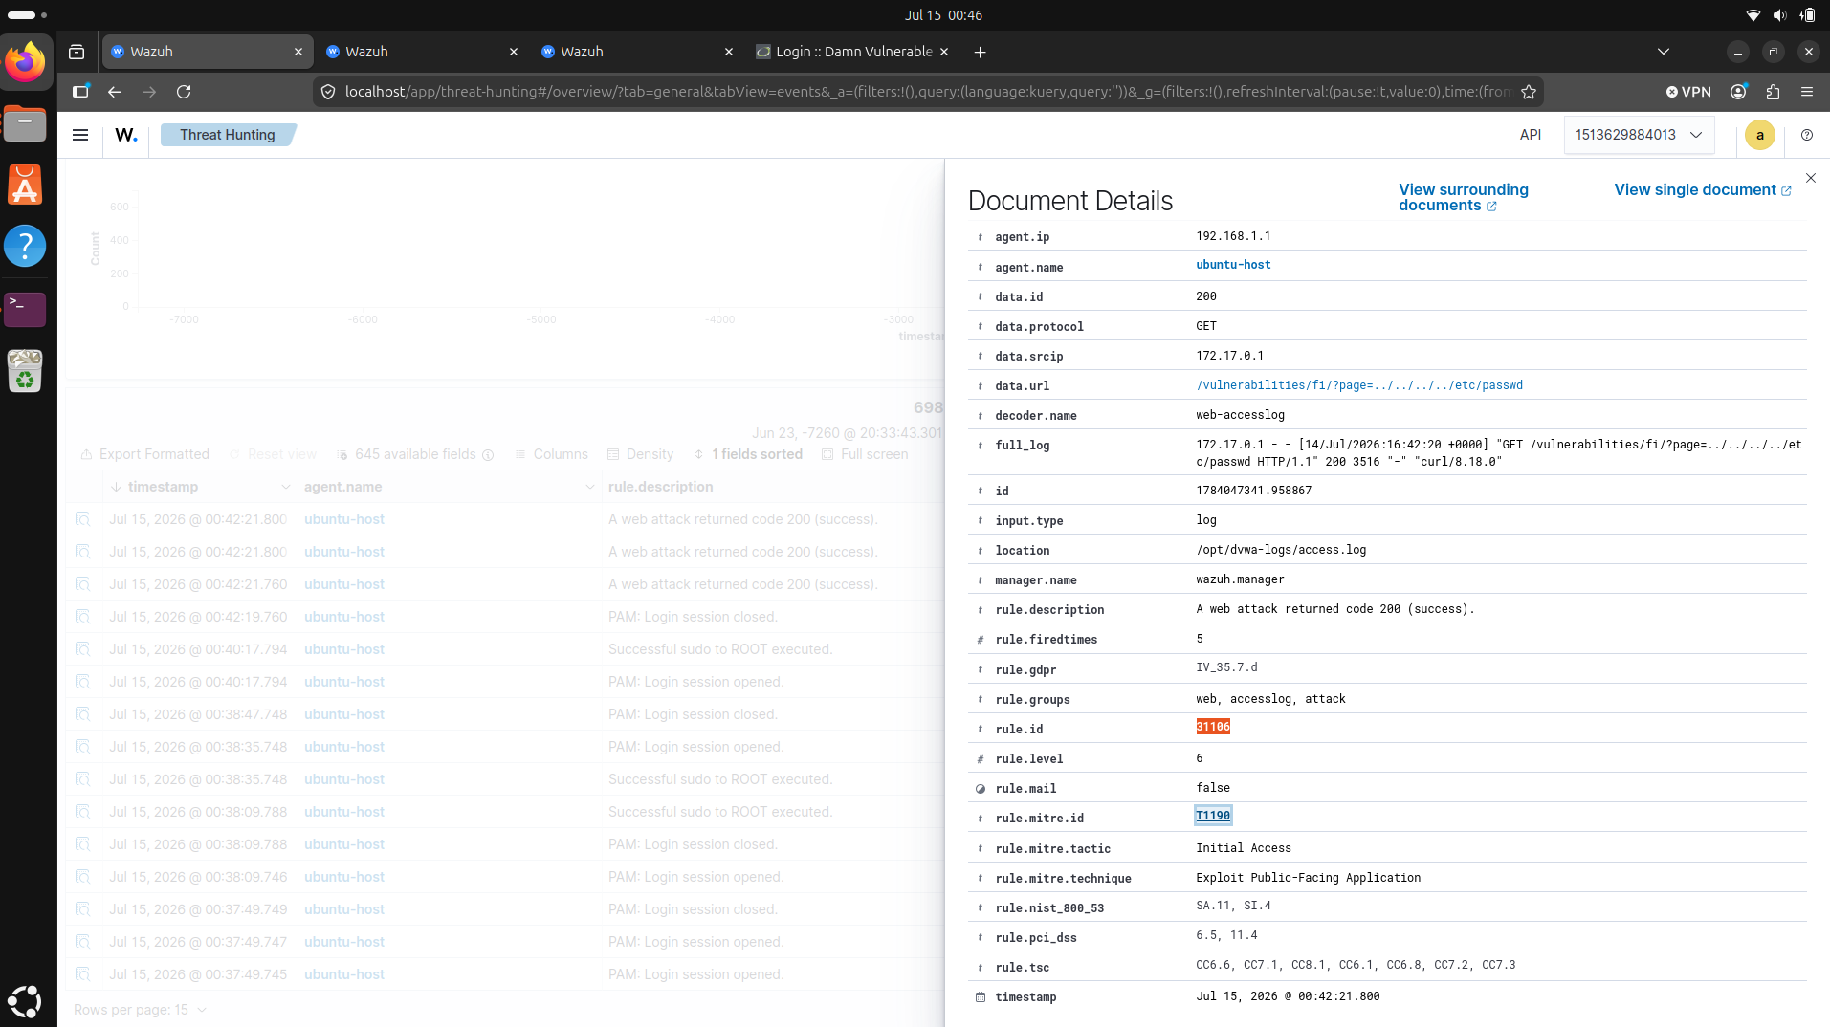
Task: Open MITRE technique T1190 link
Action: point(1212,816)
